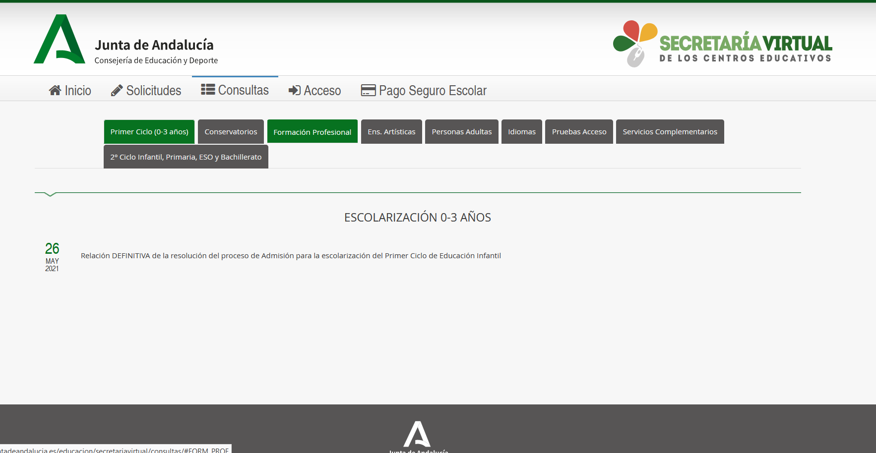
Task: Select 2º Ciclo Infantil, Primaria, ESO y Bachillerato
Action: click(186, 157)
